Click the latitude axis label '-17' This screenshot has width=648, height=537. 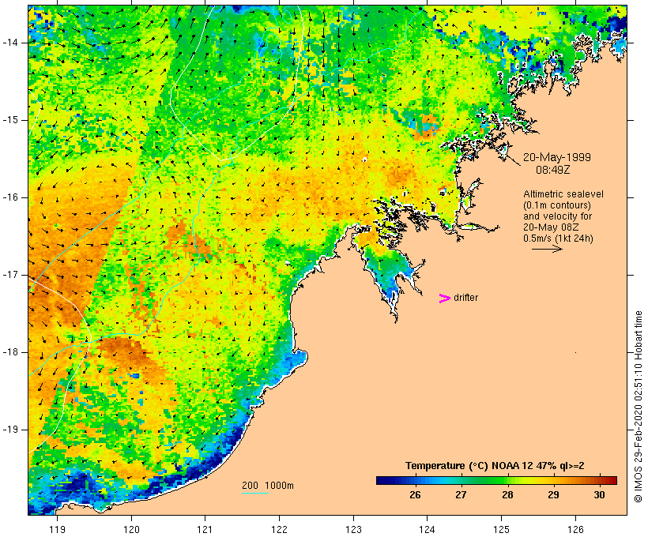click(x=10, y=275)
